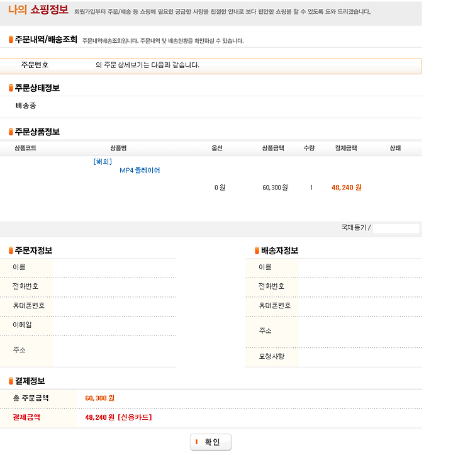Click 전화번호 label under 주문자정보
453x455 pixels.
pyautogui.click(x=25, y=286)
